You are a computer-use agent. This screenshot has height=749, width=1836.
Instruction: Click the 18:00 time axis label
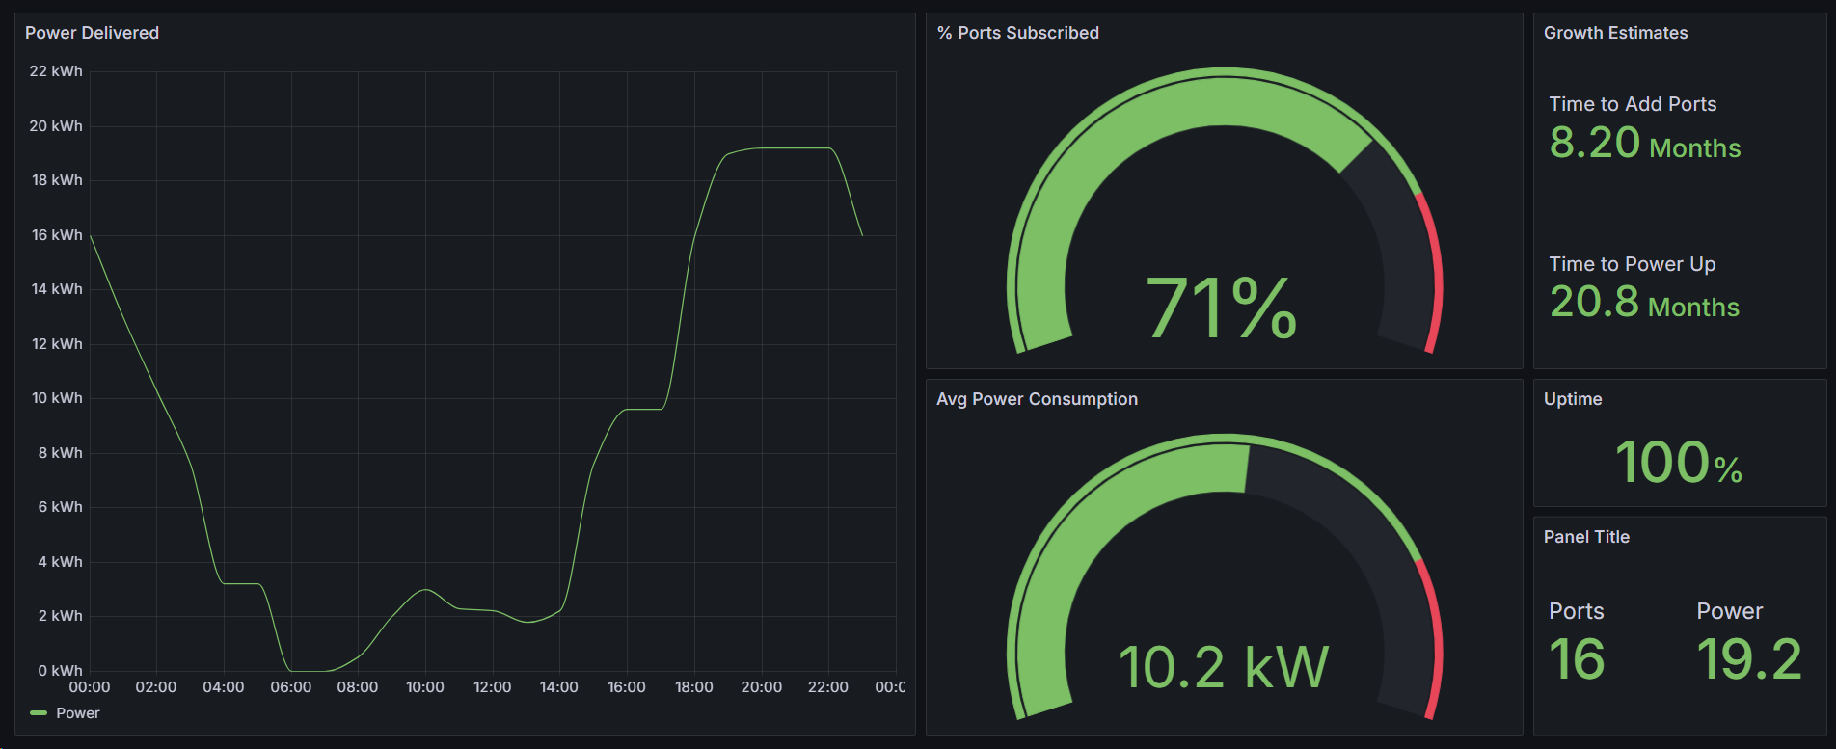694,687
